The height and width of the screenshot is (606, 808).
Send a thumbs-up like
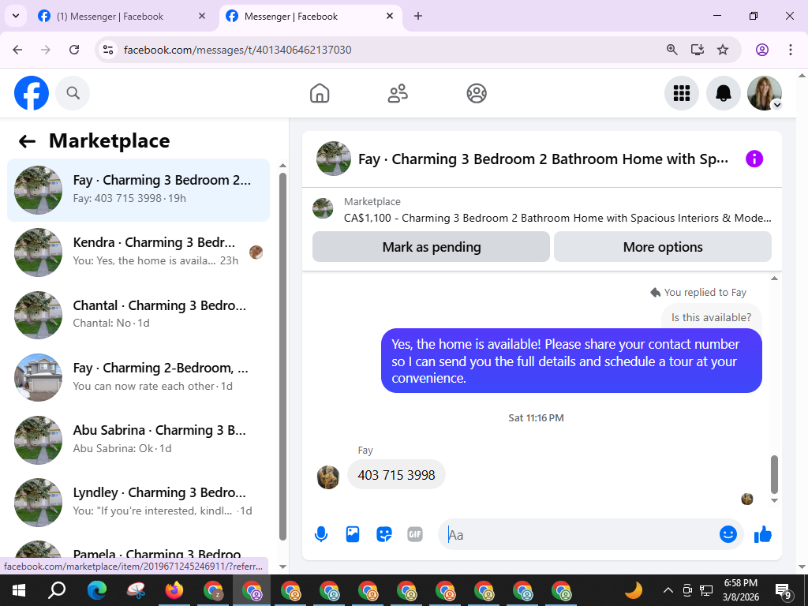[763, 534]
